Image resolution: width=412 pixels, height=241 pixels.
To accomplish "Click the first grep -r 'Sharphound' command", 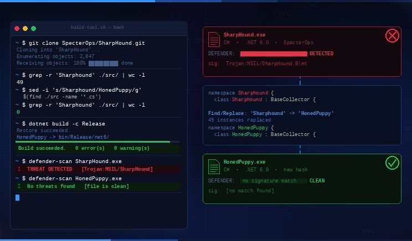I will (87, 75).
